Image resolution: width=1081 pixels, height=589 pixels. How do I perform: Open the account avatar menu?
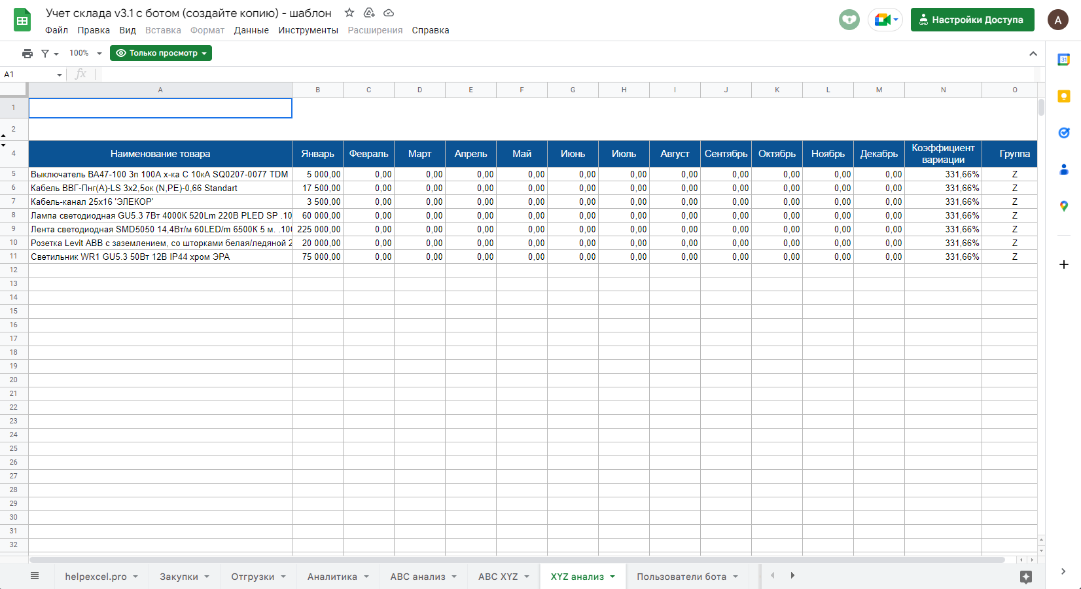[1058, 20]
